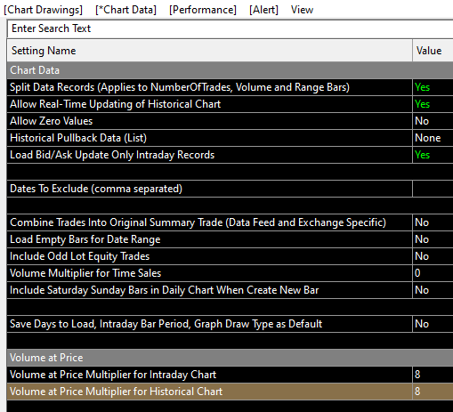The image size is (453, 412).
Task: Toggle Allow Real-Time Updating of Historical Chart value
Action: pos(433,104)
